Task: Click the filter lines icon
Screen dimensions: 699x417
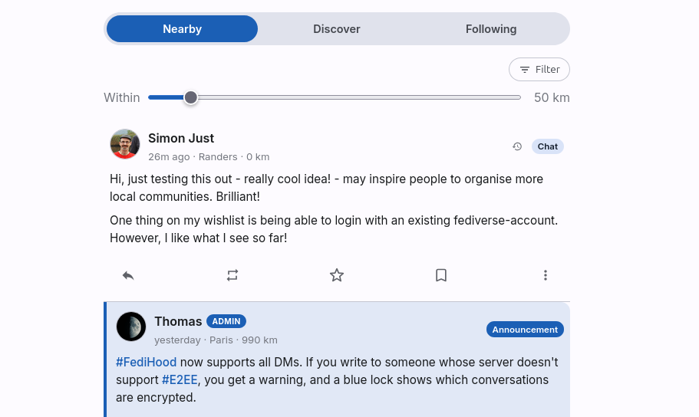Action: (525, 70)
